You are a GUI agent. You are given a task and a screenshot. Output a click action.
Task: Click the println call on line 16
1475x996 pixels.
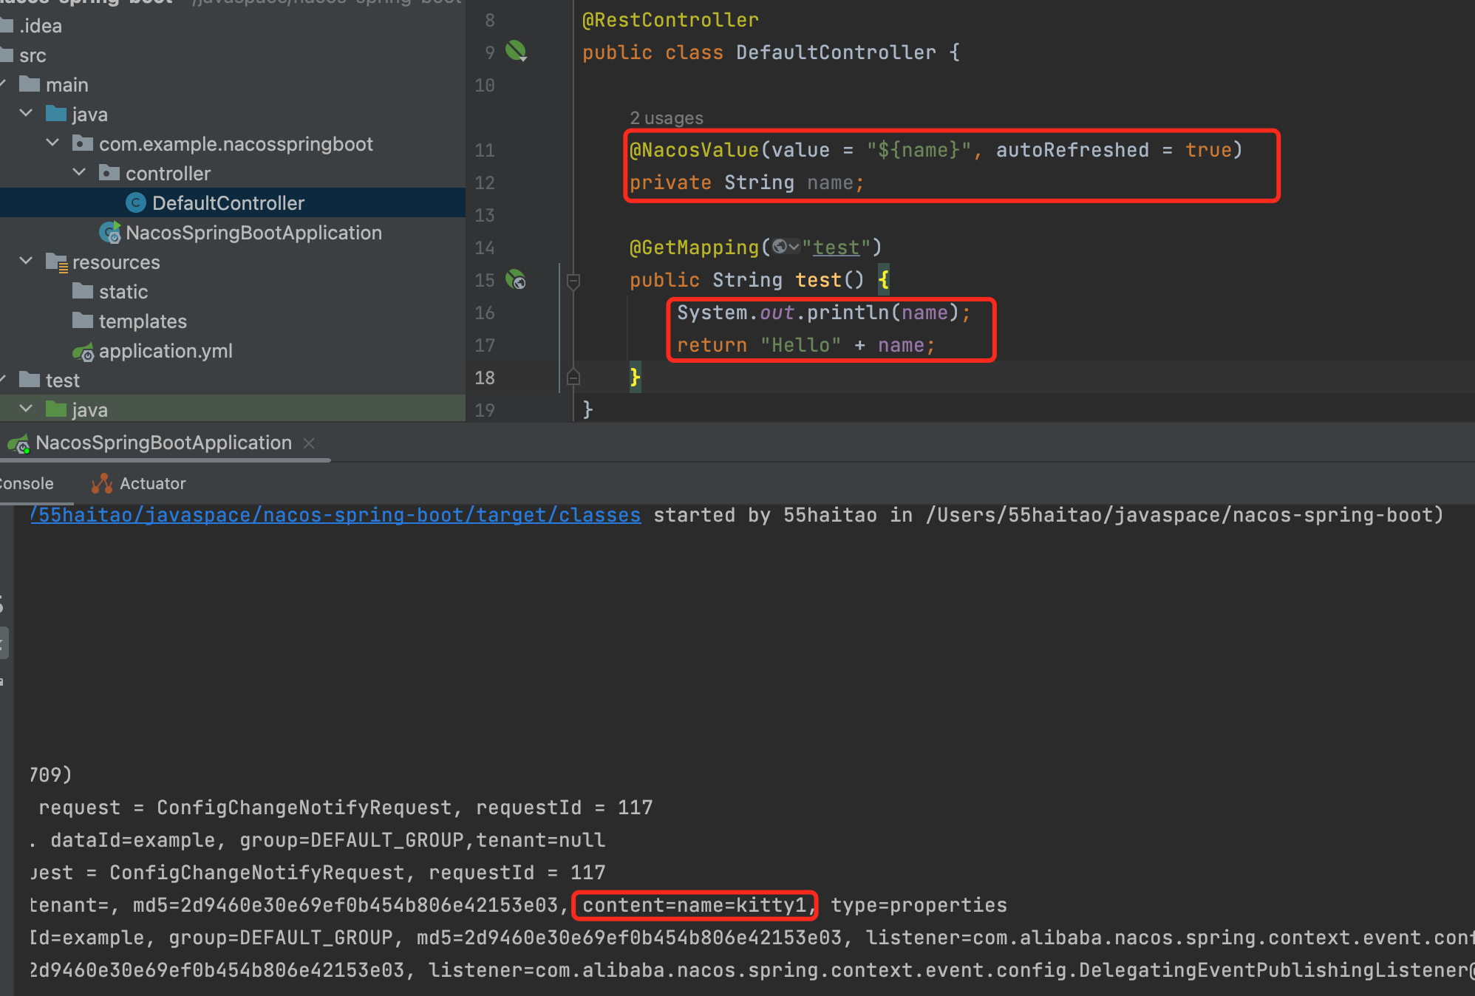[x=848, y=313]
